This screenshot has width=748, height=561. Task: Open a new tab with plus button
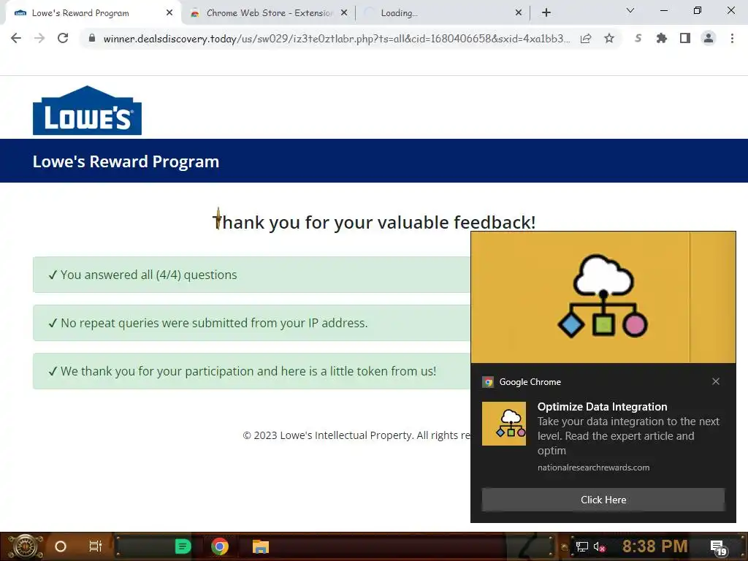[x=546, y=13]
